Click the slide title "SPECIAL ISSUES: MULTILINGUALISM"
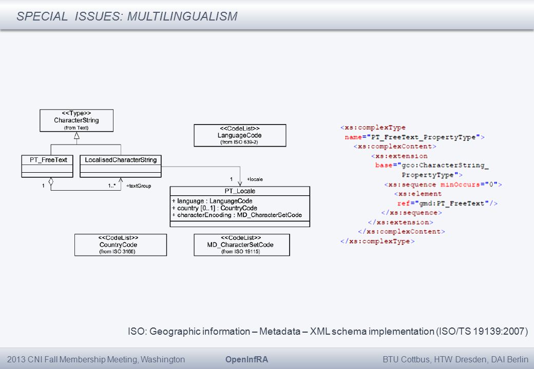534x369 pixels. click(127, 16)
